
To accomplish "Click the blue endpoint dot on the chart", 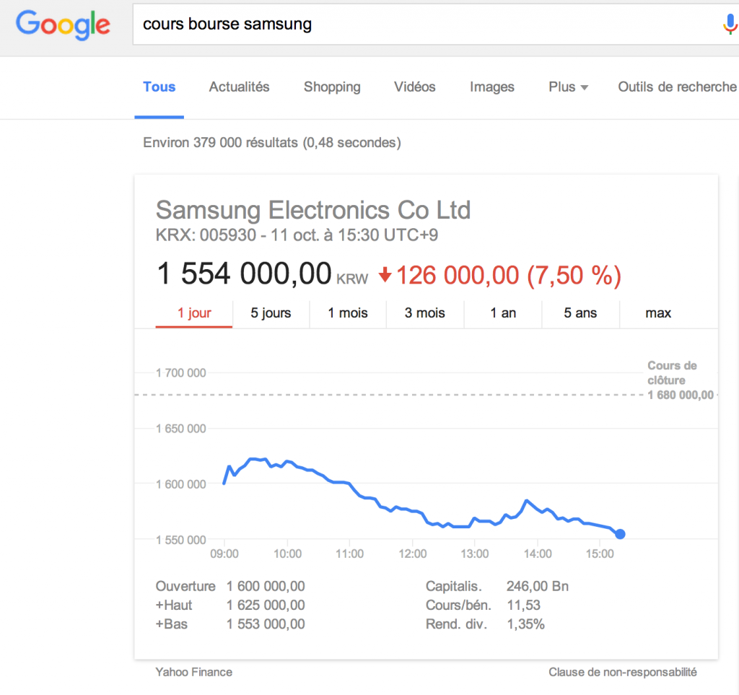I will click(x=620, y=534).
